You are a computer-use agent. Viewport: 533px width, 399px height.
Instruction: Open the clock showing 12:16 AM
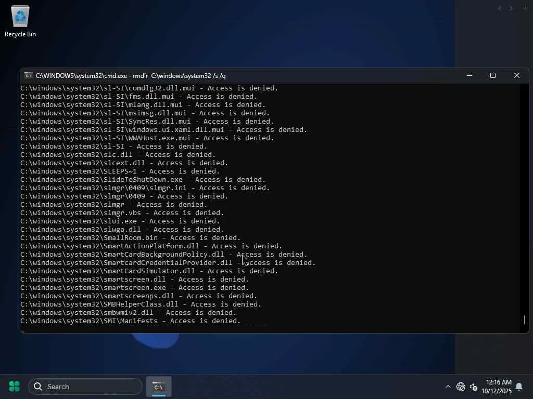(x=497, y=387)
